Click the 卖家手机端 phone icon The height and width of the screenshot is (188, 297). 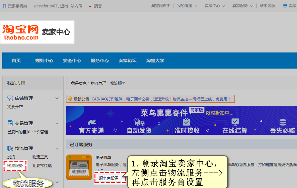[x=5, y=6]
